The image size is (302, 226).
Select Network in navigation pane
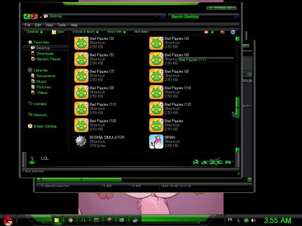click(x=40, y=115)
